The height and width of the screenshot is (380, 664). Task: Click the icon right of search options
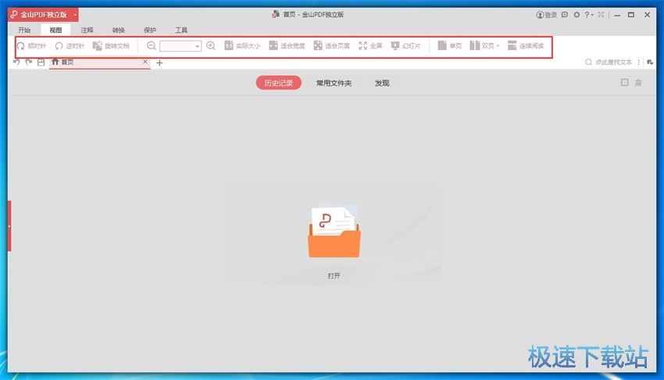point(650,63)
